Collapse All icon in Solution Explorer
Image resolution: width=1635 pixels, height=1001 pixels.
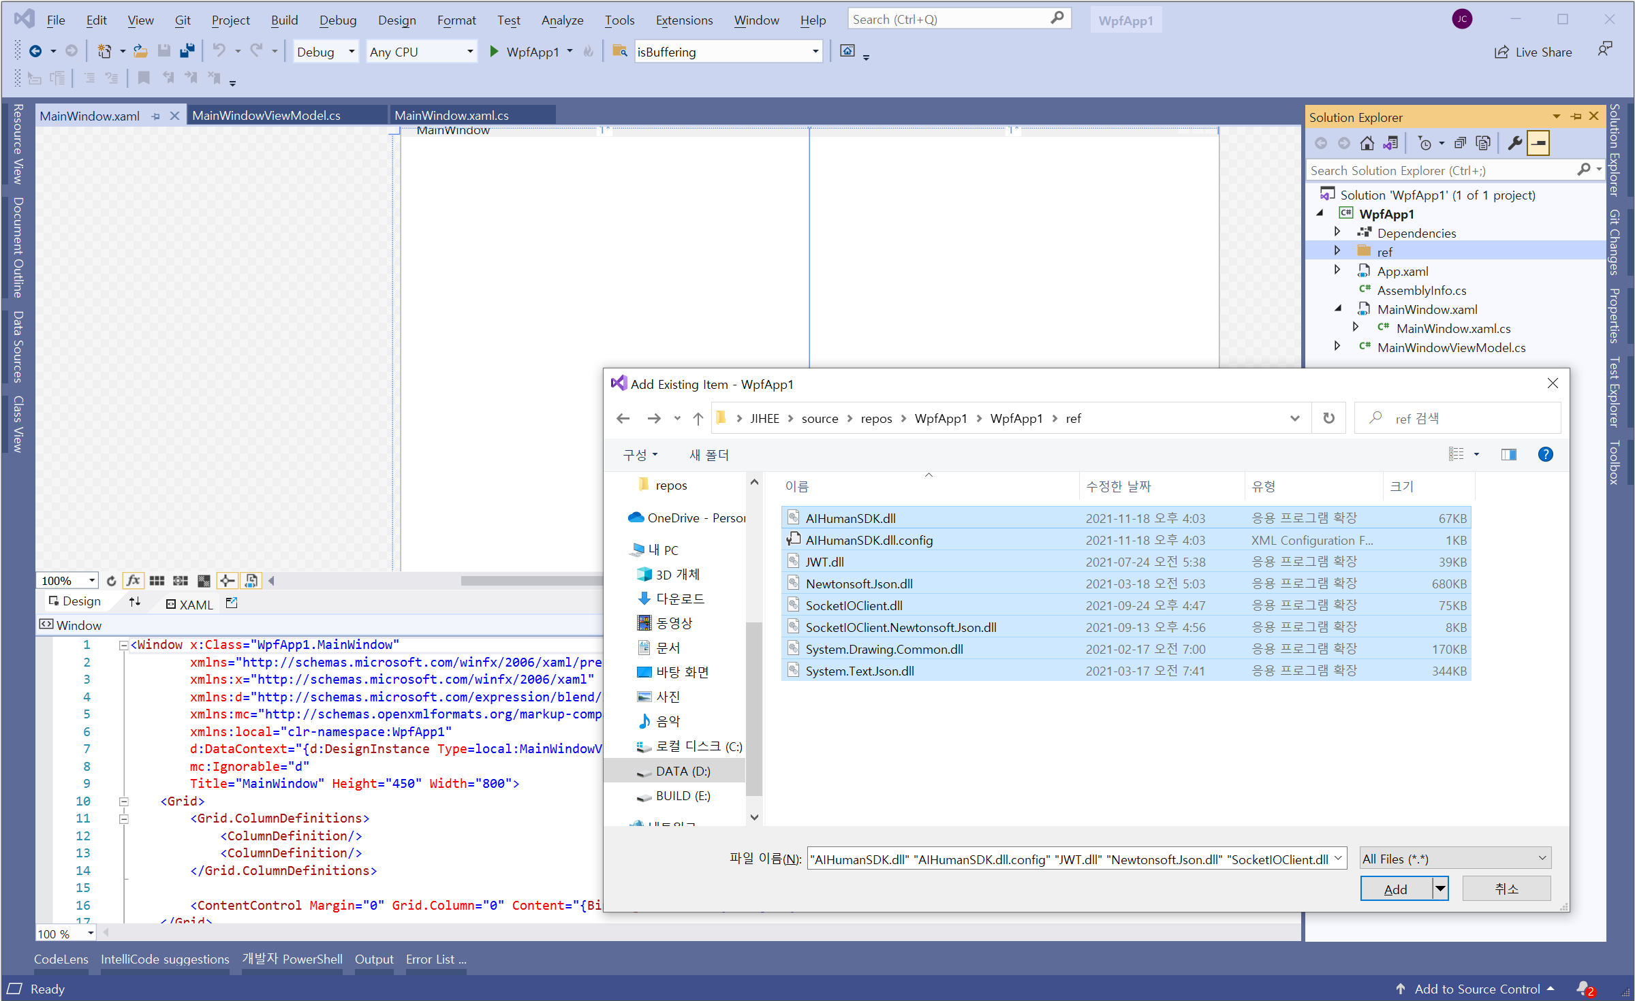tap(1460, 143)
